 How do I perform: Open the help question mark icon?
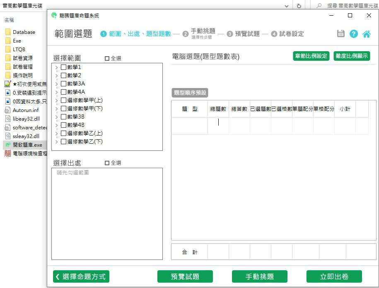(353, 34)
